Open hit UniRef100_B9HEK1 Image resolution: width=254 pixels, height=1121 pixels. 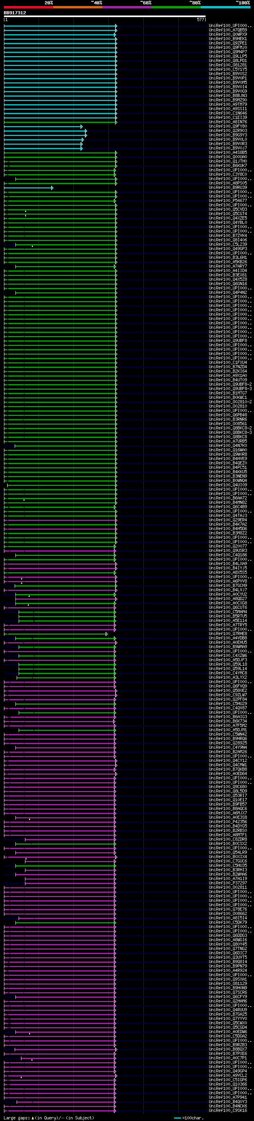pos(228,39)
